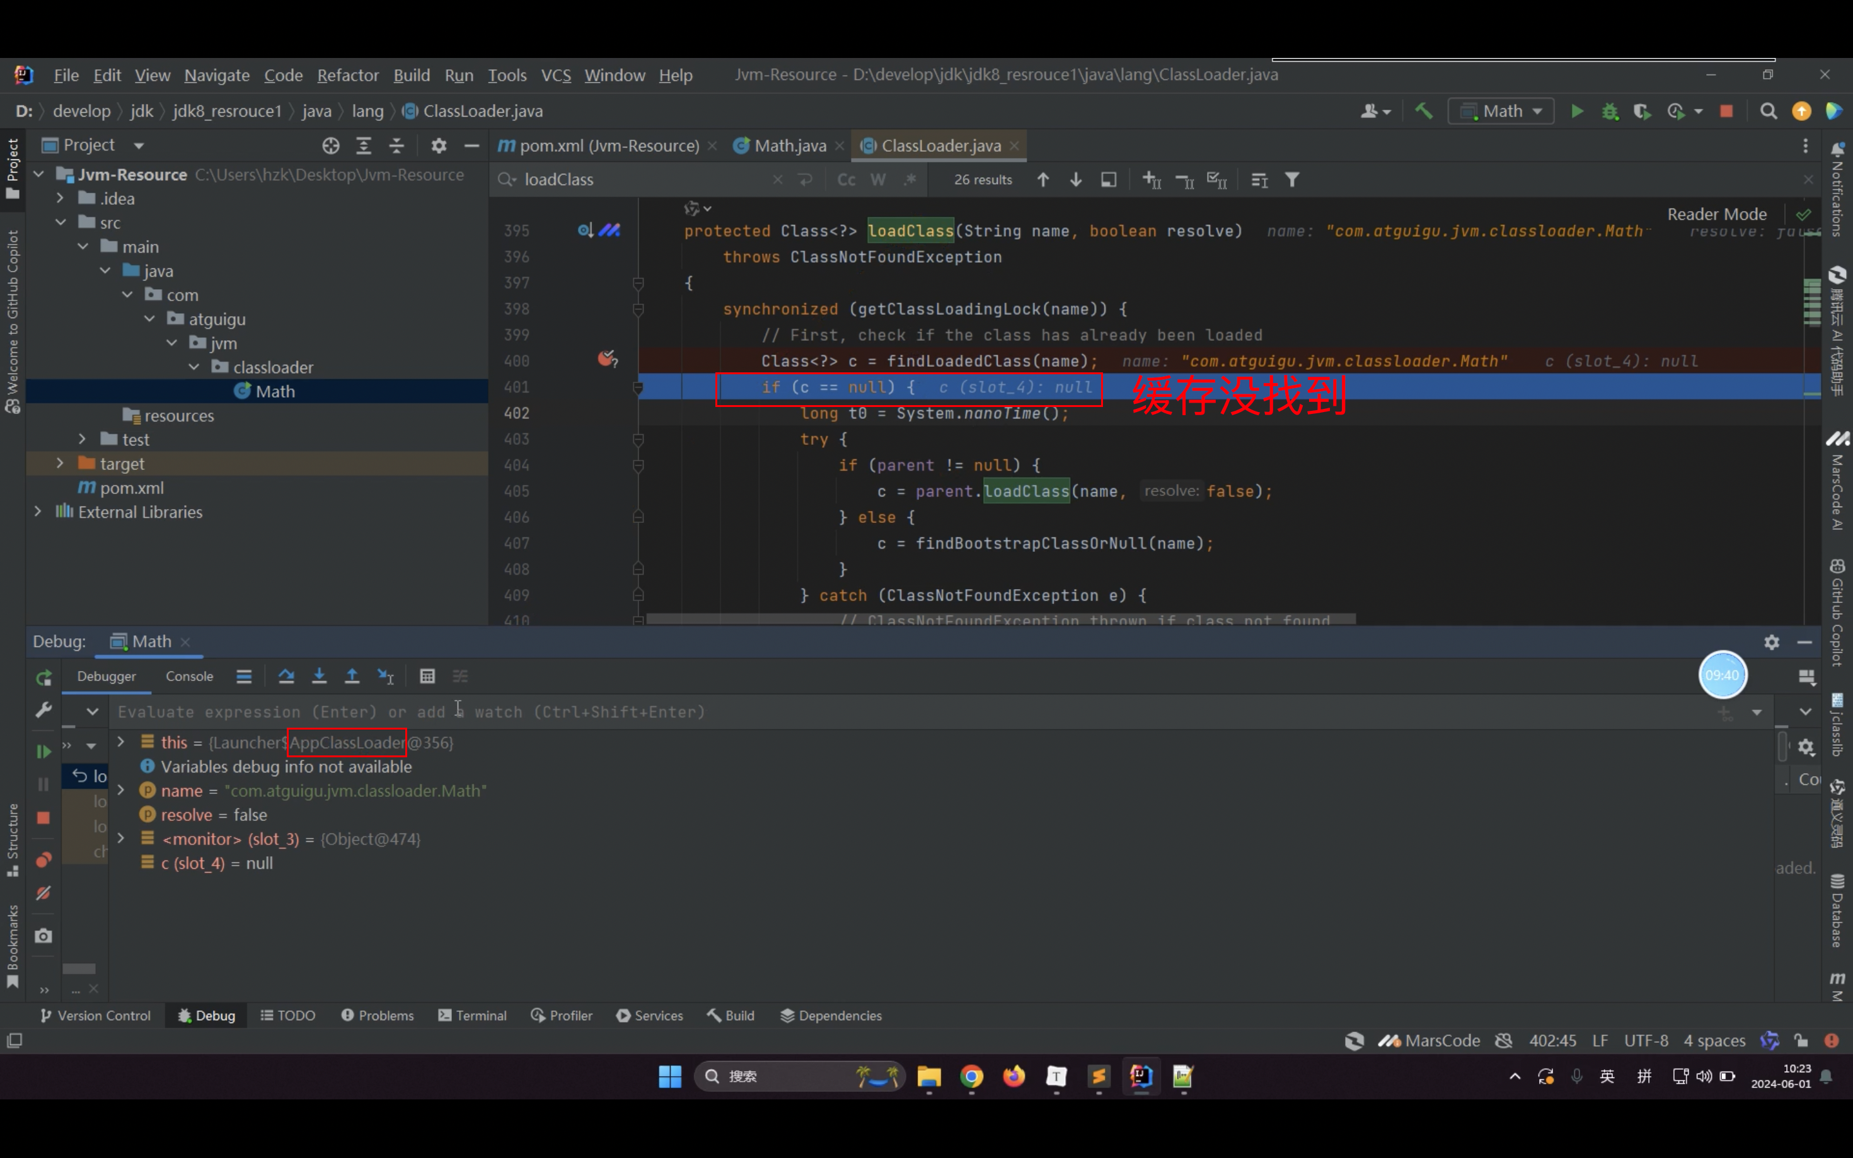
Task: Open the Problems tool window button
Action: (x=378, y=1016)
